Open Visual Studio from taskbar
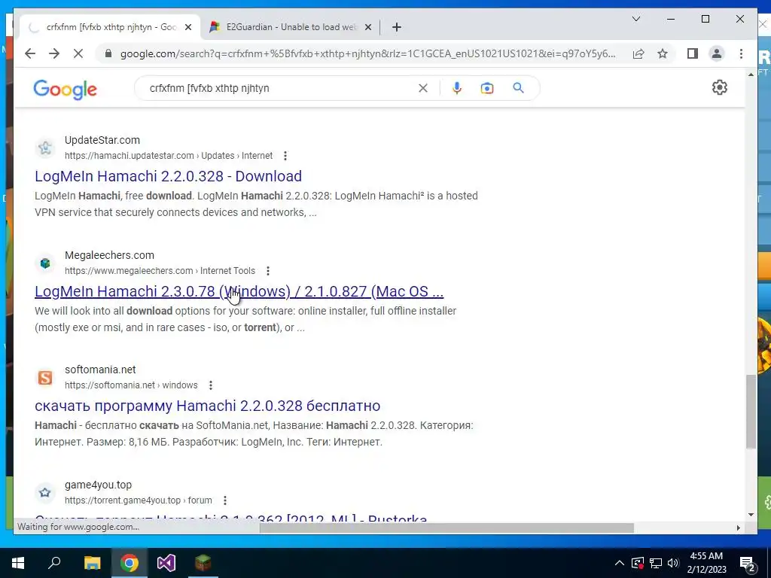This screenshot has height=578, width=771. point(166,563)
